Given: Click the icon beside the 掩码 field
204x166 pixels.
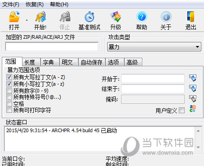Looking at the screenshot, I should tap(193, 99).
